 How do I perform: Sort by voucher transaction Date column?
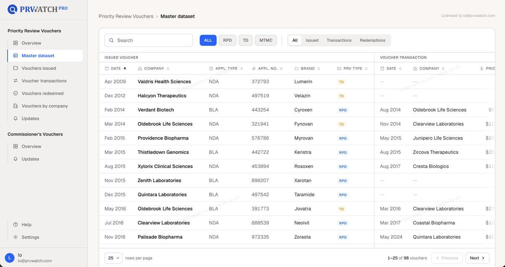[x=391, y=69]
